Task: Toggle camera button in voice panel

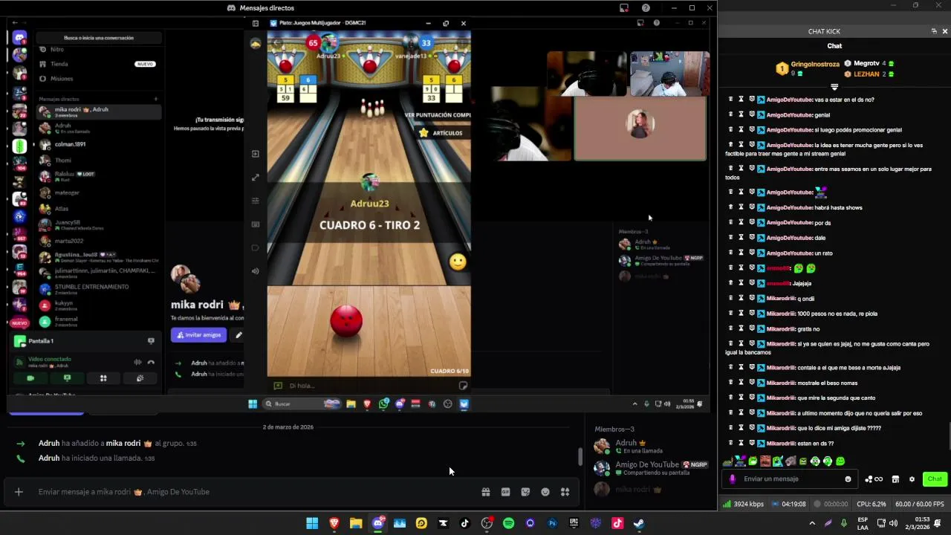Action: 30,378
